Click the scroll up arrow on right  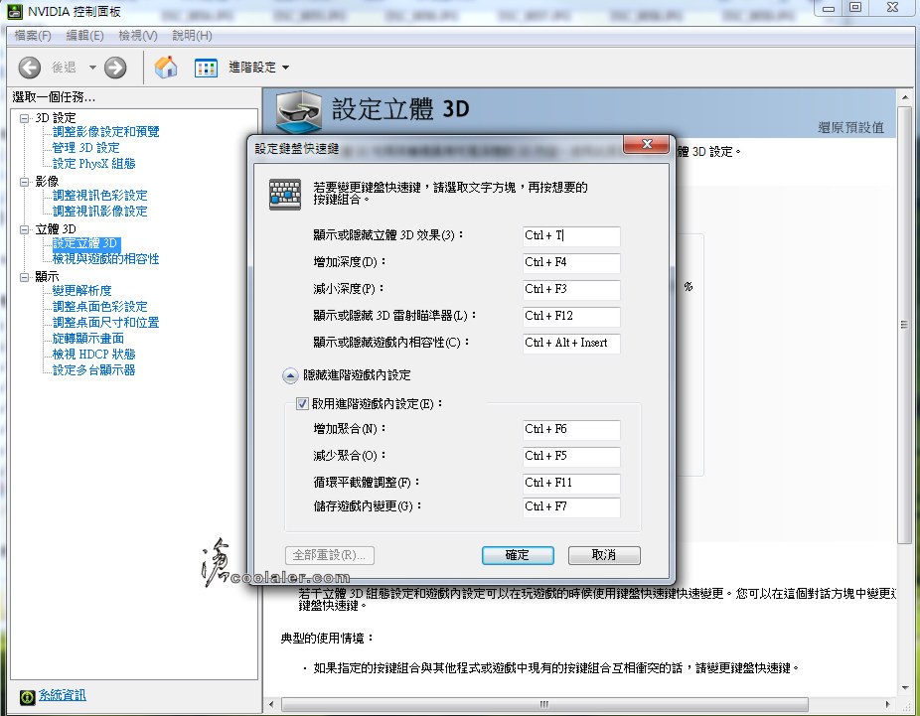click(x=903, y=97)
